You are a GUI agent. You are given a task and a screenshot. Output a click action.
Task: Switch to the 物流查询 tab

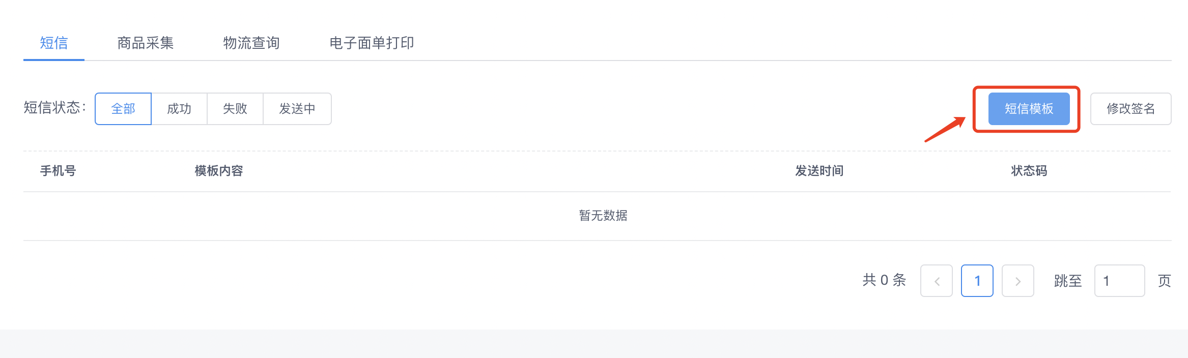(x=251, y=43)
